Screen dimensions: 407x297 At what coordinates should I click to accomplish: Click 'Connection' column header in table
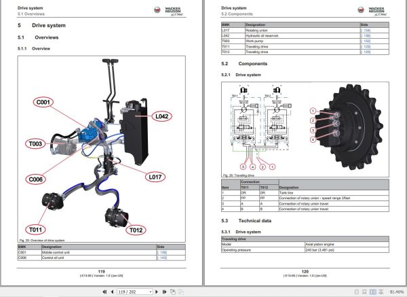tap(260, 181)
